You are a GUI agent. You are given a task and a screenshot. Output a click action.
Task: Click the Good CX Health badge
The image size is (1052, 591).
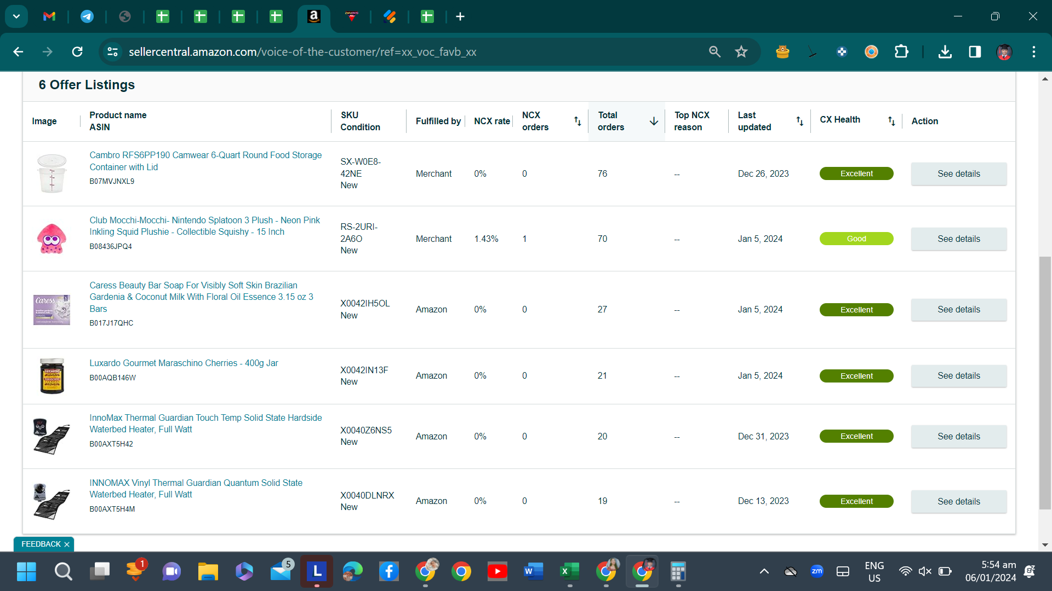pyautogui.click(x=856, y=239)
